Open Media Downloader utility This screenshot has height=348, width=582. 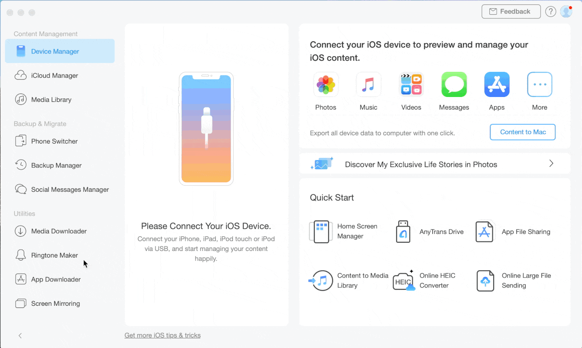coord(60,231)
